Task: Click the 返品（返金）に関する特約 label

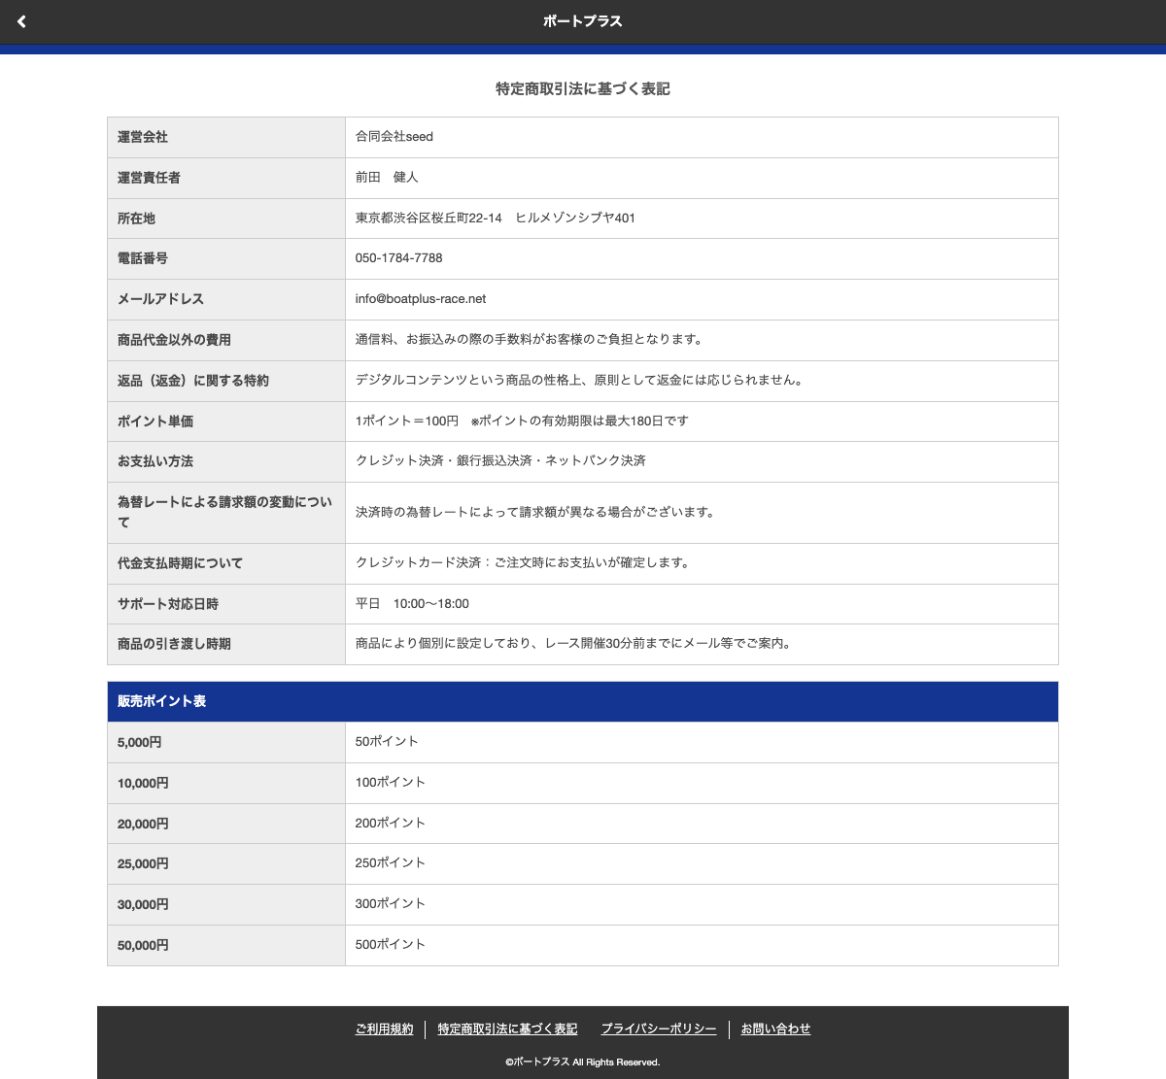Action: (x=193, y=381)
